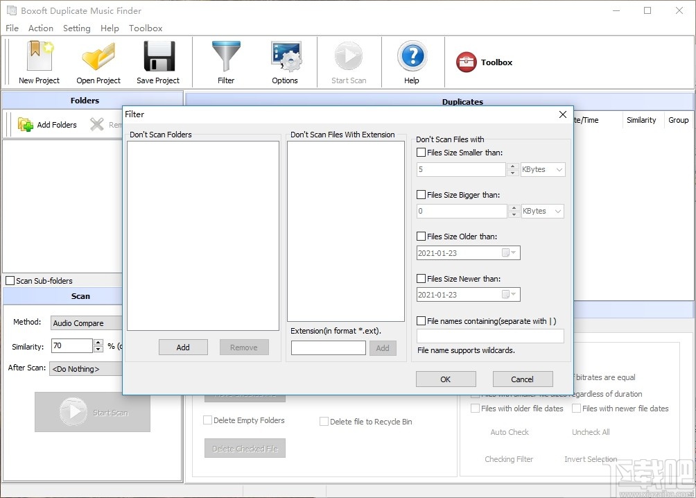Screen dimensions: 696x498
Task: Open the Options settings
Action: tap(285, 62)
